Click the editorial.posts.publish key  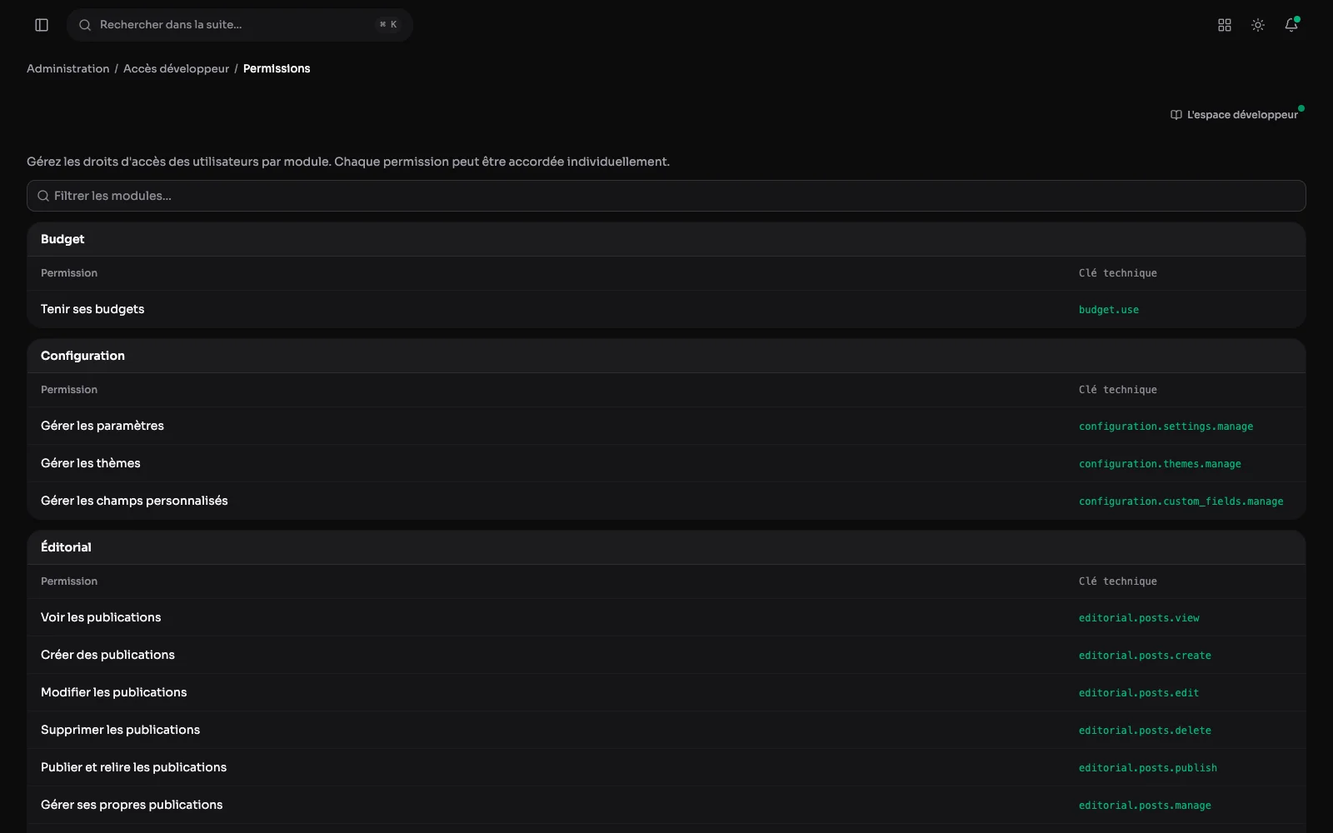click(x=1148, y=768)
